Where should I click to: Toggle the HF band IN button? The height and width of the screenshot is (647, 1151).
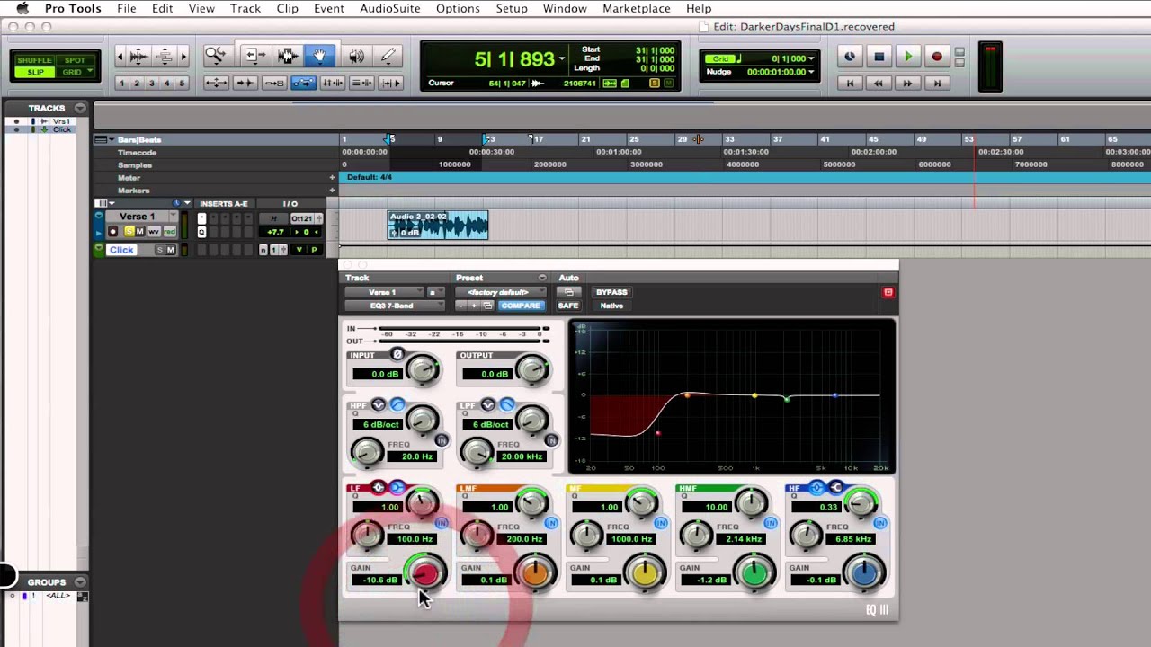pyautogui.click(x=880, y=523)
